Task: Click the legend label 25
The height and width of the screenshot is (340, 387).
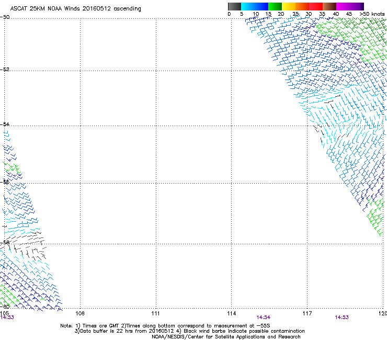Action: coord(295,14)
